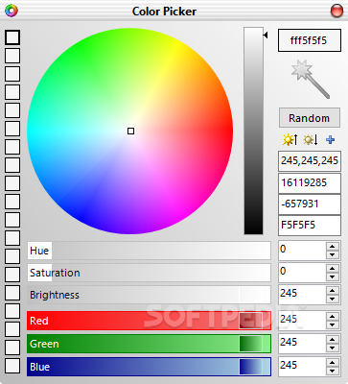This screenshot has height=384, width=348.
Task: Click the 16119285 decimal value field
Action: tap(310, 183)
